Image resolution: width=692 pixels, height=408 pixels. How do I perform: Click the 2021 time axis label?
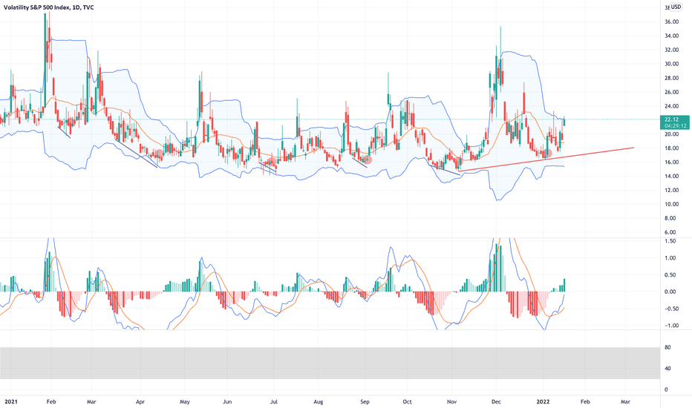(x=10, y=402)
